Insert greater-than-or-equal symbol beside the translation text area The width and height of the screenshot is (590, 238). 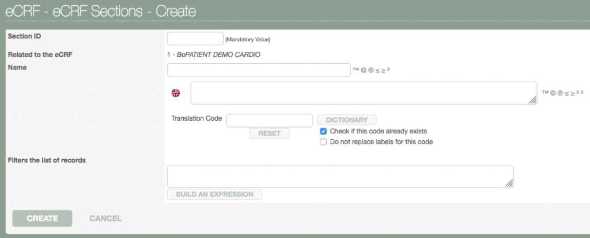573,93
